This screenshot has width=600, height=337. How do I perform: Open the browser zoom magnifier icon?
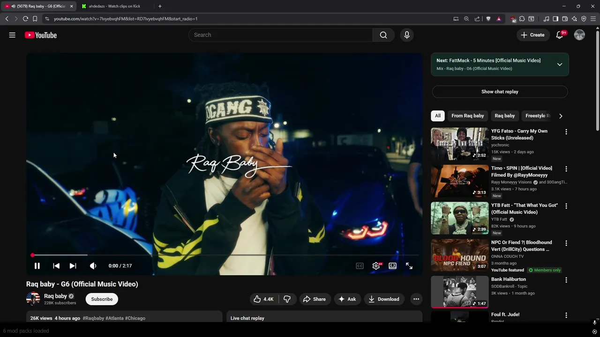click(x=466, y=19)
